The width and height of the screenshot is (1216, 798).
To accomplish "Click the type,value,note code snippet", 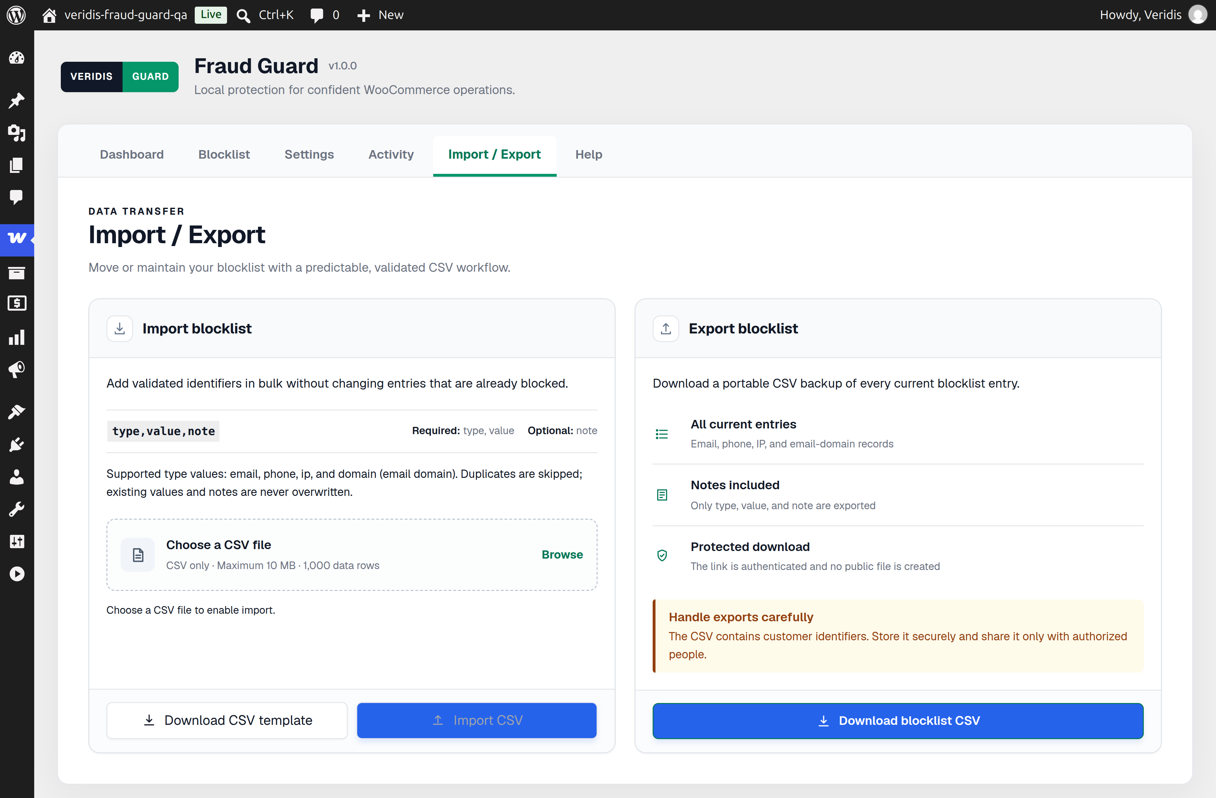I will (x=163, y=431).
